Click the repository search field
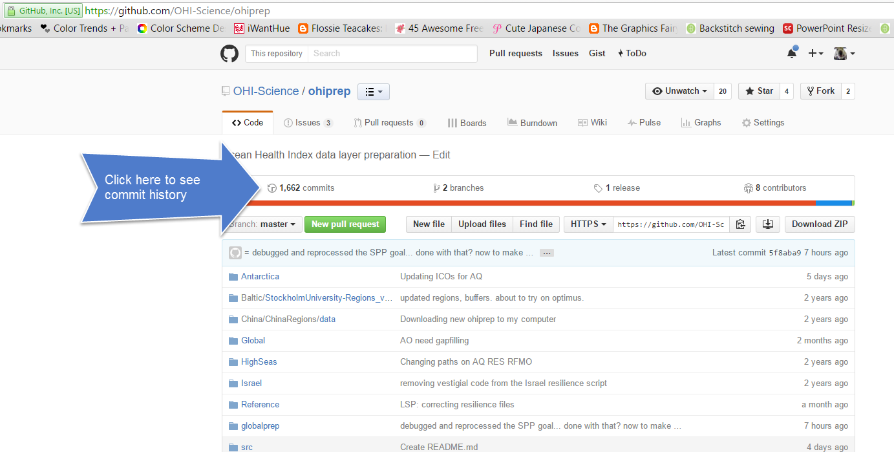This screenshot has width=894, height=452. (392, 54)
